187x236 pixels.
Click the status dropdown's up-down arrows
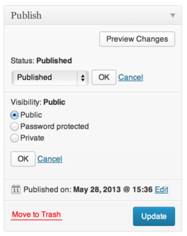83,77
